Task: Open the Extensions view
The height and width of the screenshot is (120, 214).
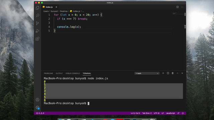Action: pos(37,39)
